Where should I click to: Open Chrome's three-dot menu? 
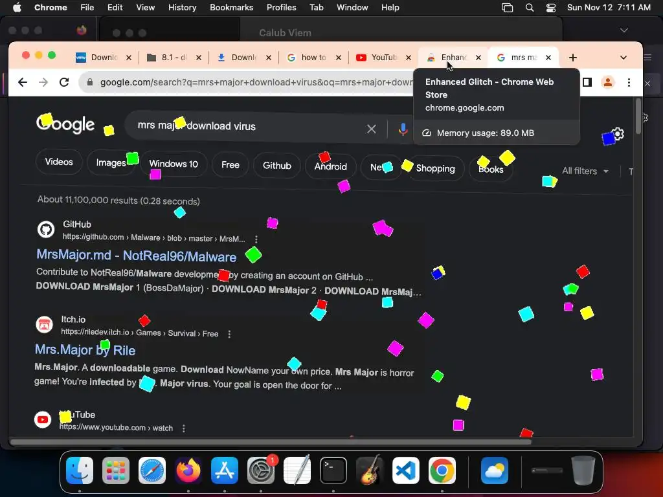(629, 82)
